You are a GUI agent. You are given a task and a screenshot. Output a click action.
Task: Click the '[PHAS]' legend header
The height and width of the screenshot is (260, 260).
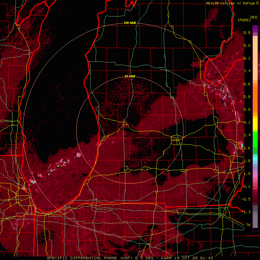tap(244, 20)
